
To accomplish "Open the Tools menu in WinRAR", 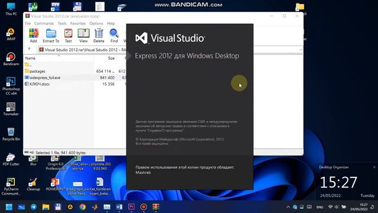I will coord(62,24).
